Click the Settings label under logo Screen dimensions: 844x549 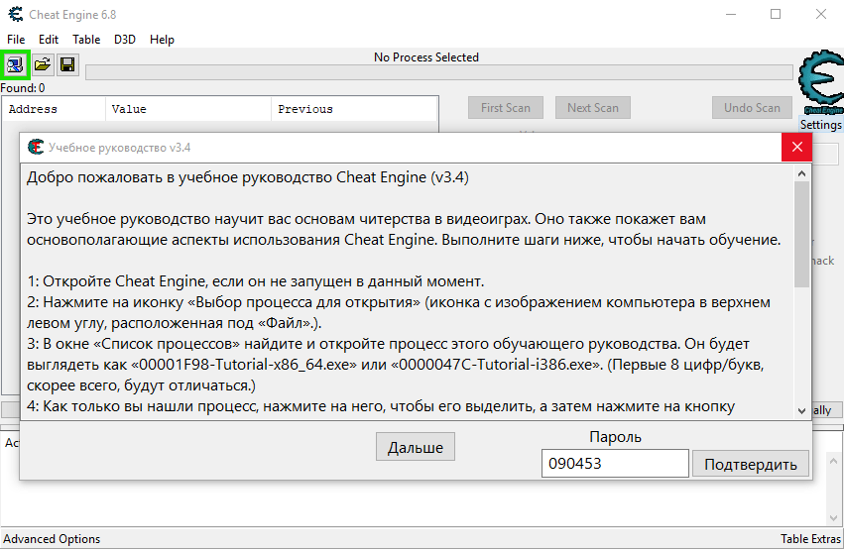[821, 126]
